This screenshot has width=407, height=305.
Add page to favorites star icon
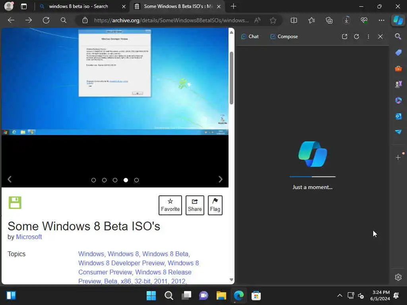click(273, 20)
